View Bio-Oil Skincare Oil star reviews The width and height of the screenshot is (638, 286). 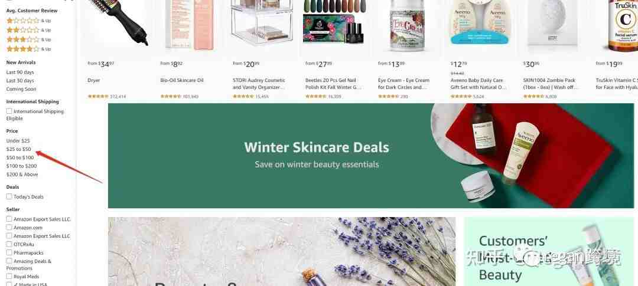tap(171, 96)
